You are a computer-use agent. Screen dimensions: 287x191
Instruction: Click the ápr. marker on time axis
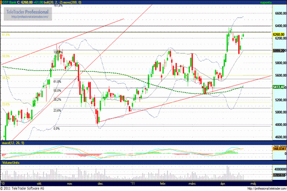[222, 182]
